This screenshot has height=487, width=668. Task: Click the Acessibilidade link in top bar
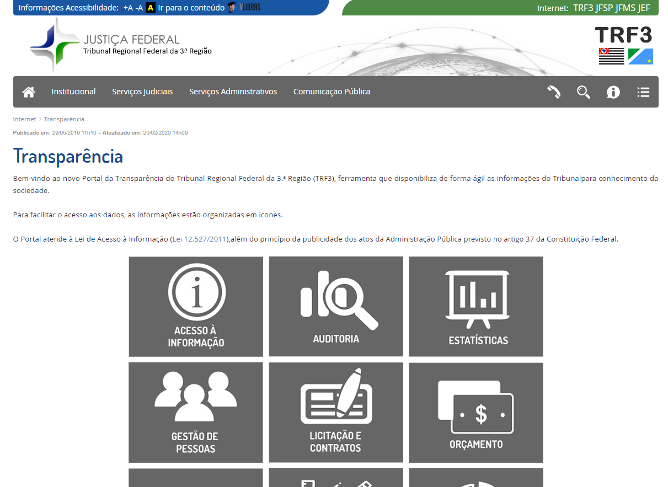coord(92,8)
